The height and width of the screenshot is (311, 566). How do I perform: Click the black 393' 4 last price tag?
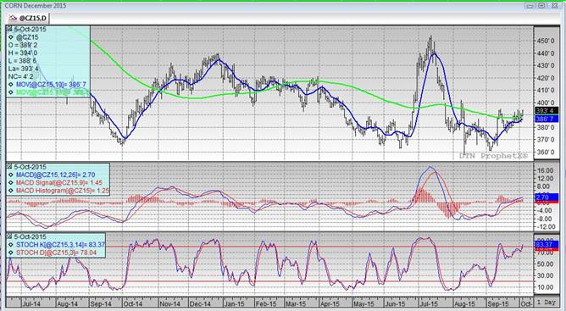[546, 111]
